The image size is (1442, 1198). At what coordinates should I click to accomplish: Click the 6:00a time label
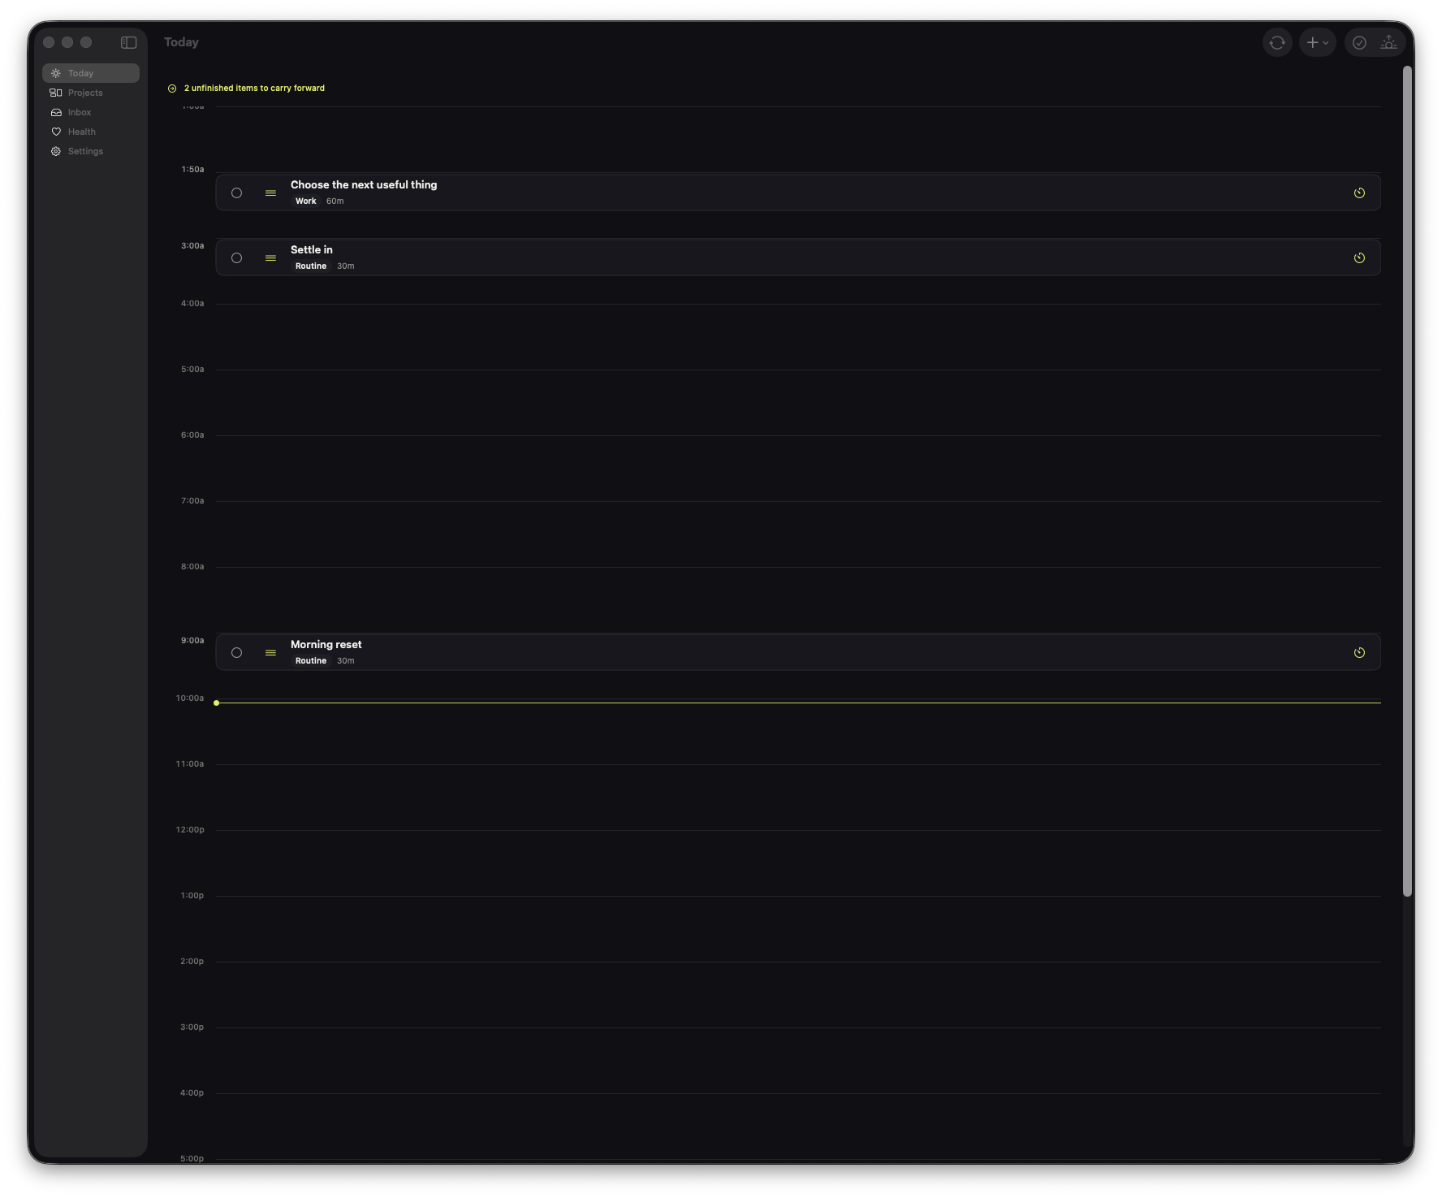[192, 435]
